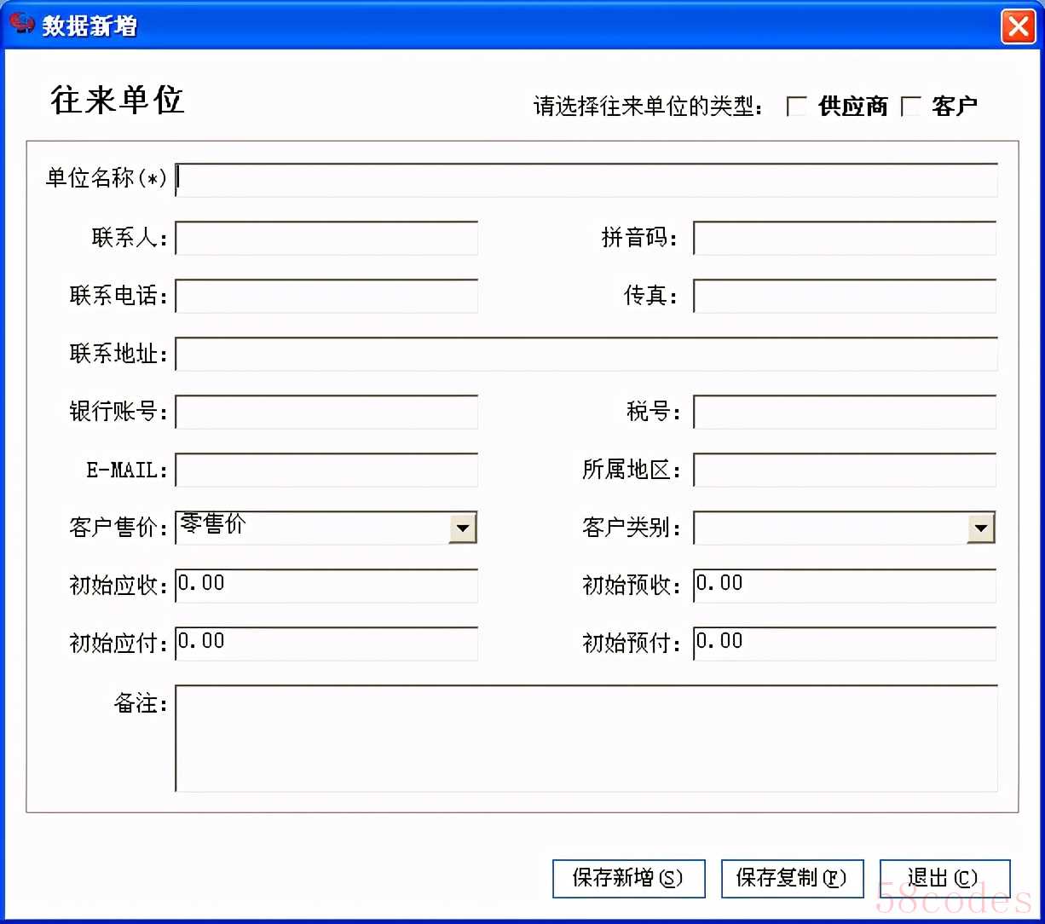The height and width of the screenshot is (924, 1045).
Task: Click the 联系电话 phone field
Action: pyautogui.click(x=326, y=296)
